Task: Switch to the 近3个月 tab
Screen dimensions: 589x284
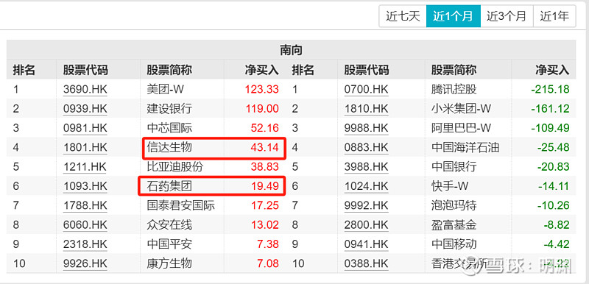Action: pyautogui.click(x=507, y=16)
